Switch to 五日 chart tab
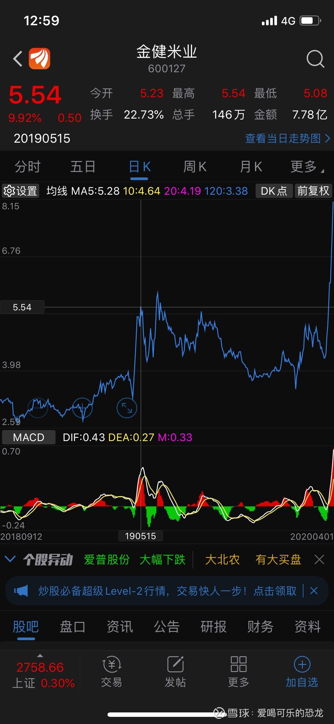334x724 pixels. pyautogui.click(x=83, y=167)
